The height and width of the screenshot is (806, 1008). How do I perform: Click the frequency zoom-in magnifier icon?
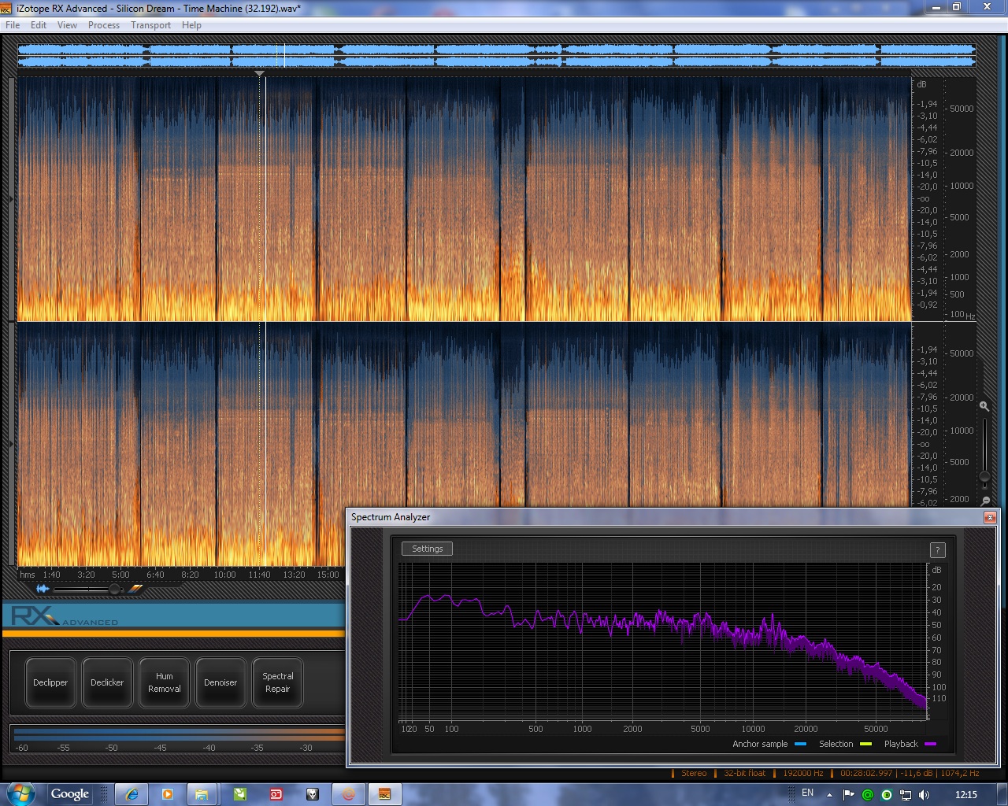tap(984, 406)
